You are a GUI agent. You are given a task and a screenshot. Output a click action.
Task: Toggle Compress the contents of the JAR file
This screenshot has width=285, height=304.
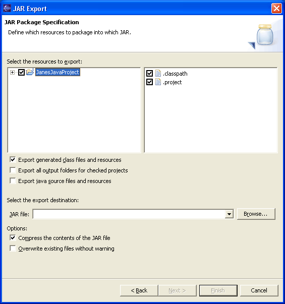tap(13, 237)
